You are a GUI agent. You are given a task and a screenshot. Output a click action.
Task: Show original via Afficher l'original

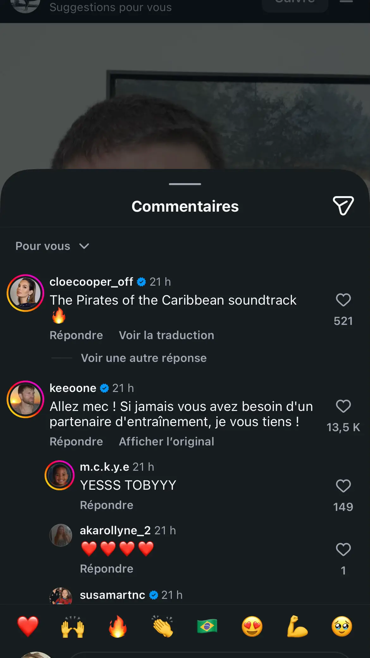[x=166, y=442]
